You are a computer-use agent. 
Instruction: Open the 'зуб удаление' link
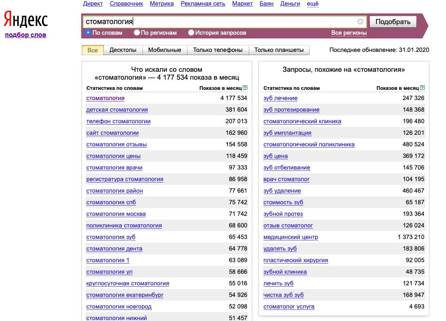(x=282, y=191)
